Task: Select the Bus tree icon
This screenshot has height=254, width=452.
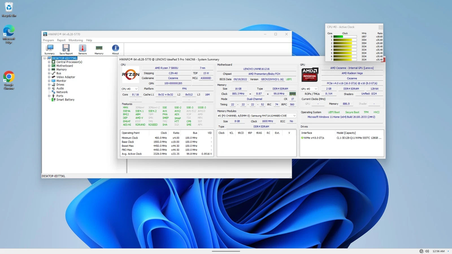Action: point(53,73)
